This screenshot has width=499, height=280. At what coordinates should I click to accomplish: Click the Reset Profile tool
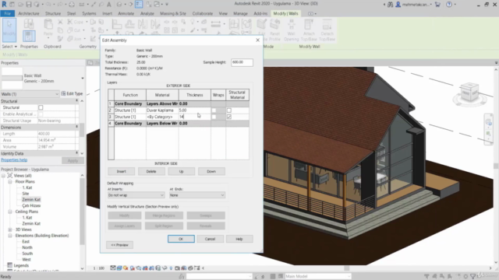[274, 30]
